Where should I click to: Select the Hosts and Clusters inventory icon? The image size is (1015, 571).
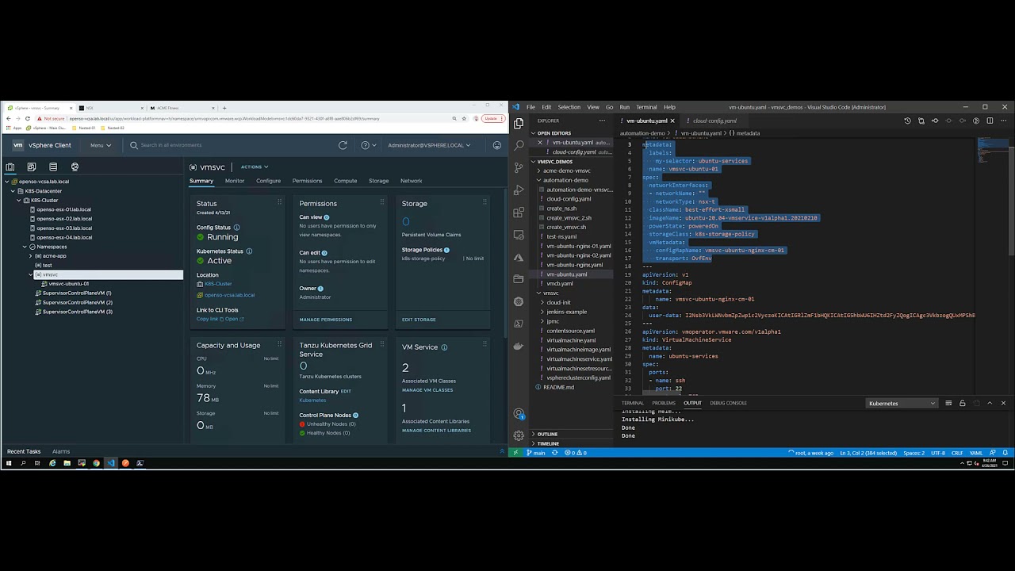[10, 167]
